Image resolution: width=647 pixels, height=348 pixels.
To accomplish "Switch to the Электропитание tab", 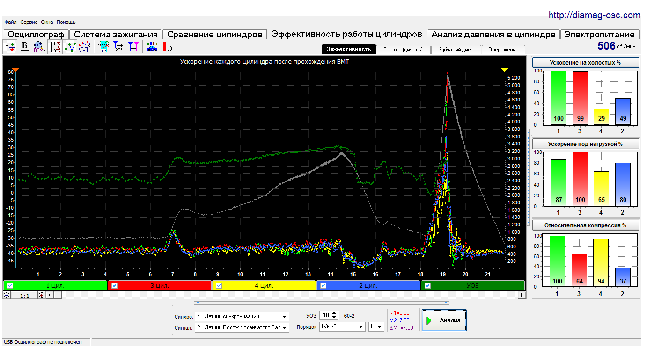I will coord(600,35).
